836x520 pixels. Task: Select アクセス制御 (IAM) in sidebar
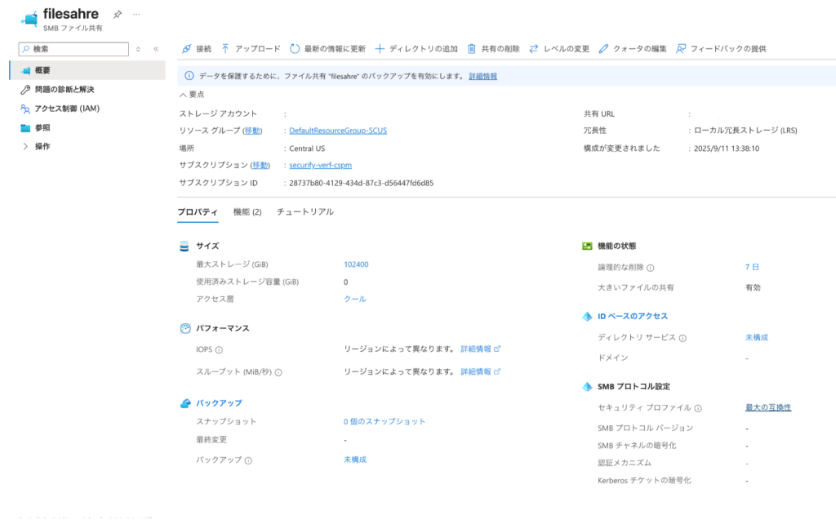pos(67,109)
